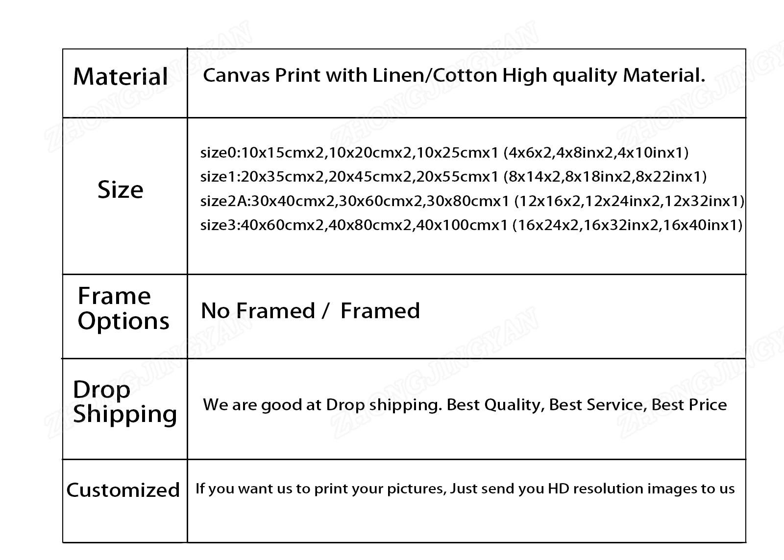Click the 'We are good at Drop shipping' sentence

point(322,405)
